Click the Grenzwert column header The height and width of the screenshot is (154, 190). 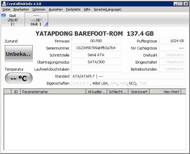139,92
